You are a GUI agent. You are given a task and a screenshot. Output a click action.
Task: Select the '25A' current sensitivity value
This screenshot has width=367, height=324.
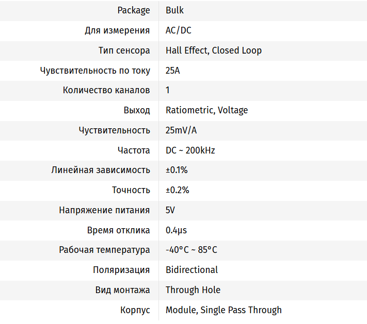(173, 71)
